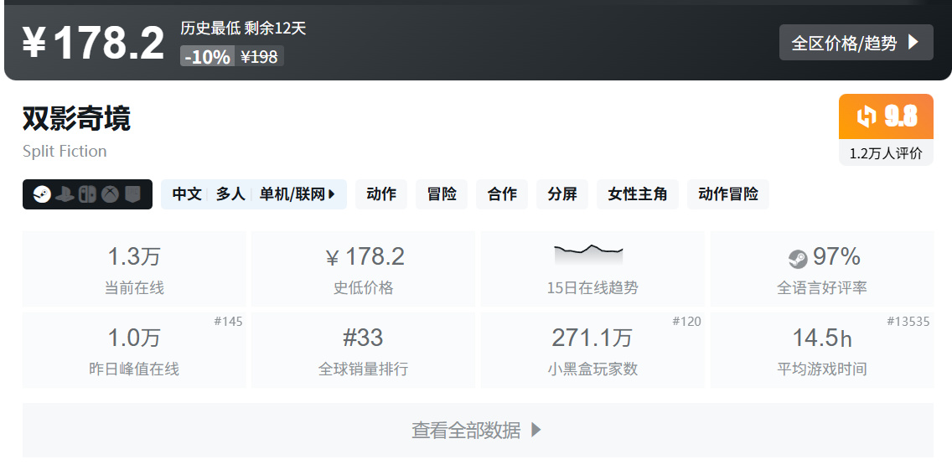Select the PlayStation platform icon

(65, 194)
